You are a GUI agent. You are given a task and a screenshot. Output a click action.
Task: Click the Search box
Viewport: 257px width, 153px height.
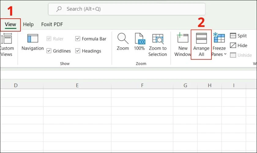click(x=127, y=9)
